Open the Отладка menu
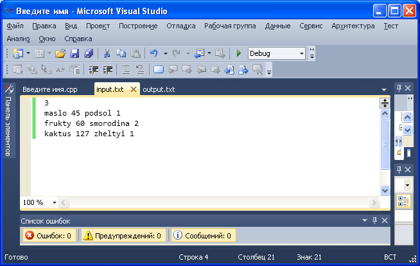 pos(181,26)
